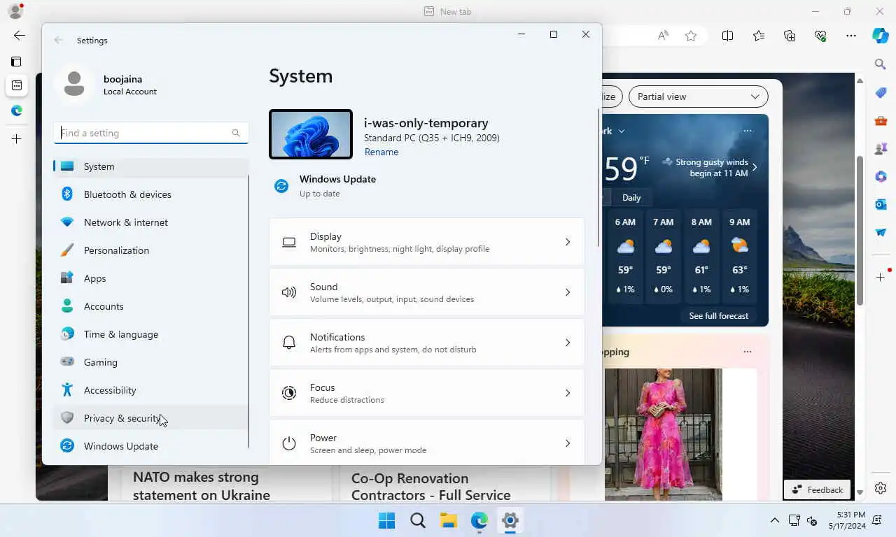Open Accounts settings category
Screen dimensions: 896x537
click(x=150, y=306)
